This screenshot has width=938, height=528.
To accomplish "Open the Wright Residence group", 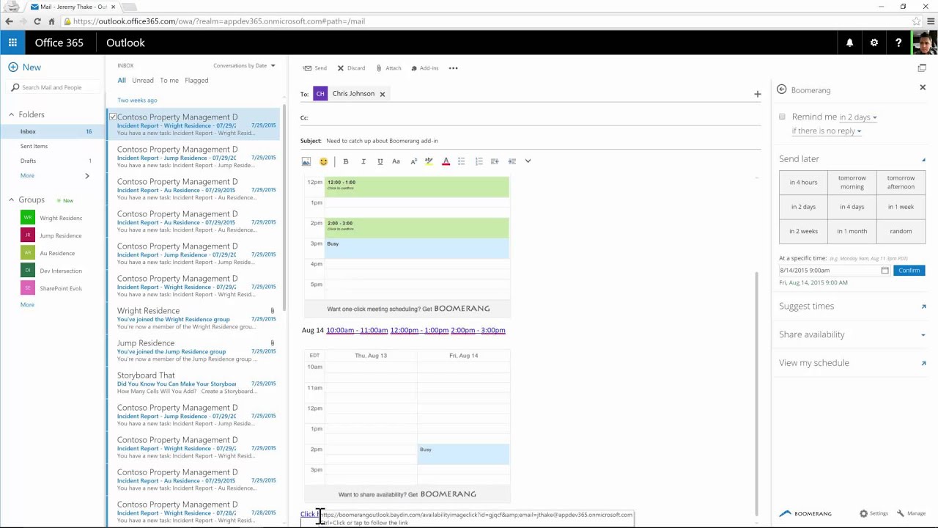I will [x=53, y=218].
